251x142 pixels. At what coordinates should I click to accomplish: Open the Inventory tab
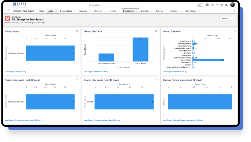click(x=145, y=11)
